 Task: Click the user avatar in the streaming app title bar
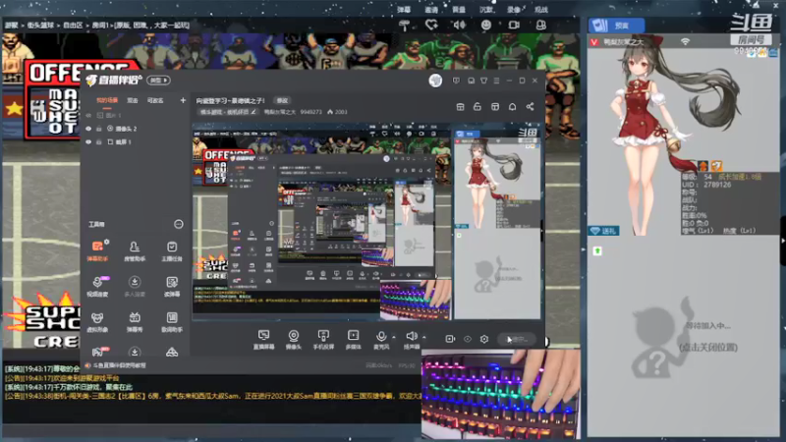(435, 81)
